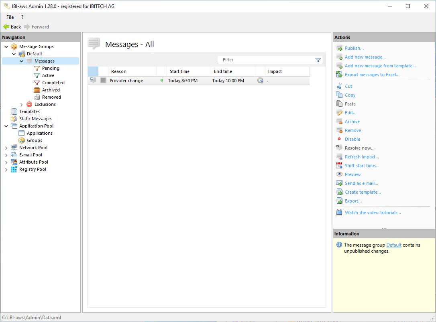This screenshot has height=322, width=436.
Task: Click the filter funnel icon in Filter box
Action: (x=318, y=60)
